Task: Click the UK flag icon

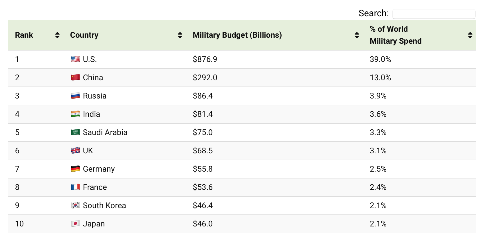Action: (75, 150)
